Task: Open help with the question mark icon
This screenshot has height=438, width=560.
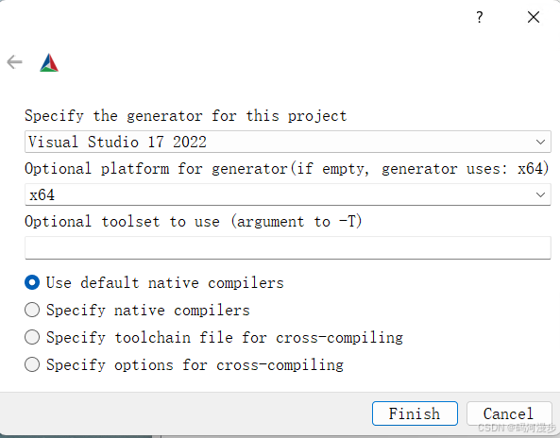Action: (x=480, y=17)
